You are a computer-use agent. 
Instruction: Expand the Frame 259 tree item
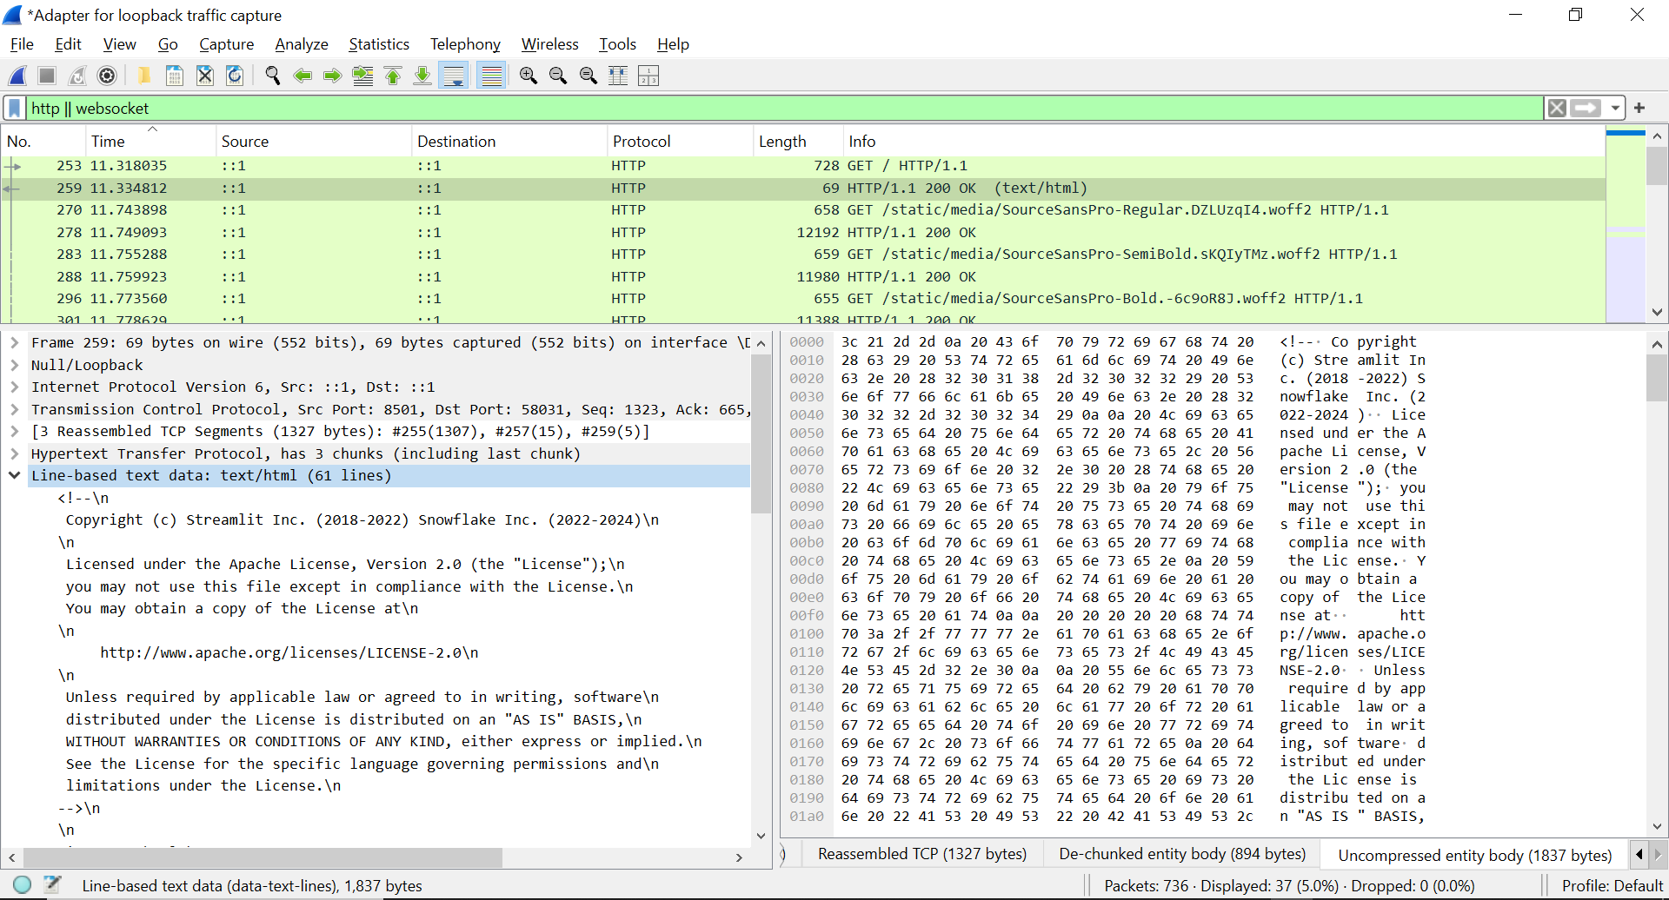(x=15, y=342)
